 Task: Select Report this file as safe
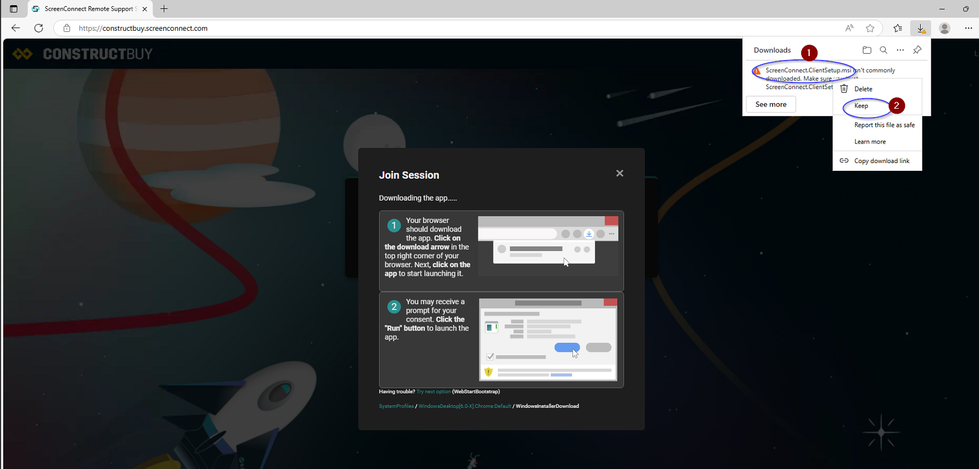point(884,125)
